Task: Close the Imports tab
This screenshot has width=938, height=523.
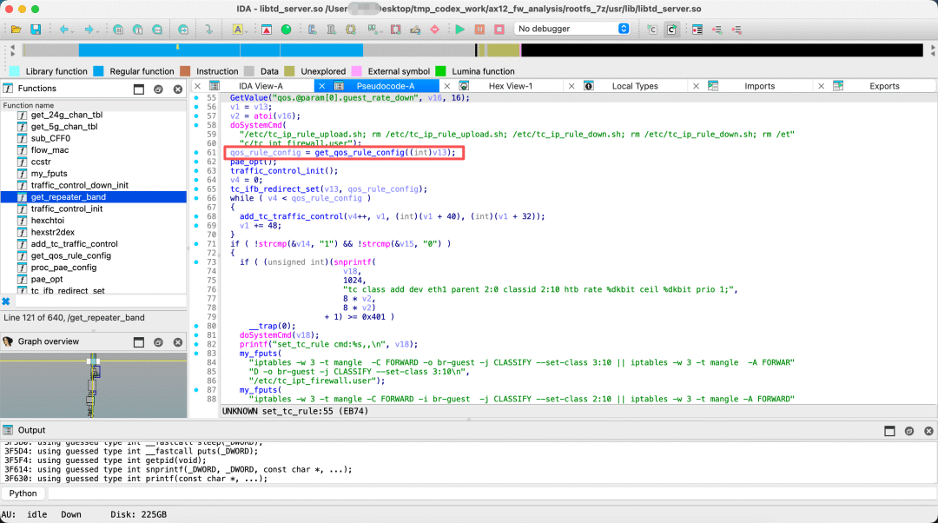Action: 696,86
